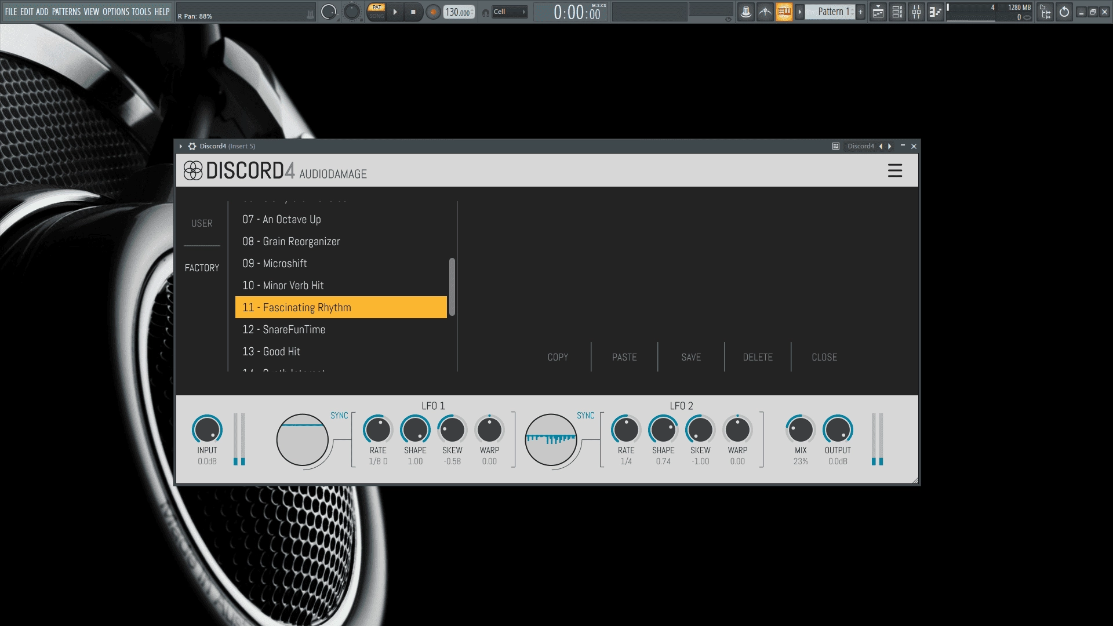Select previous preset arrow in Discord4 title bar
Viewport: 1113px width, 626px height.
pyautogui.click(x=881, y=146)
